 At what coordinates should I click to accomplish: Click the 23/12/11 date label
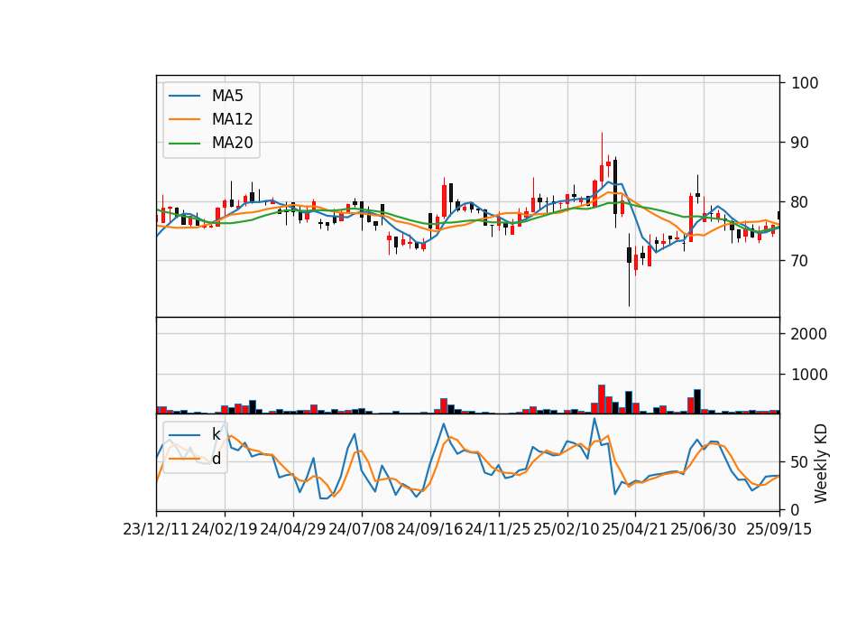pos(156,530)
